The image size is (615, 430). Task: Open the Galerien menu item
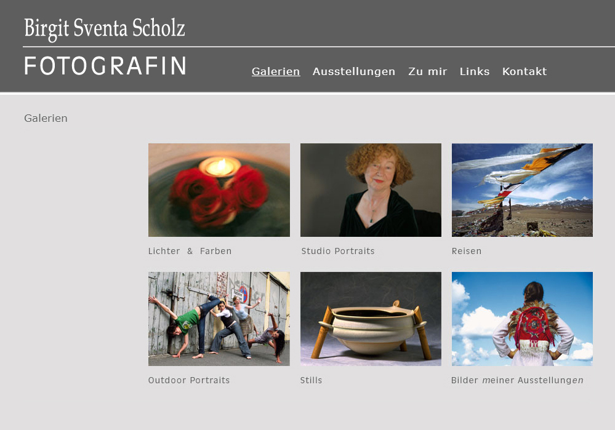point(276,71)
